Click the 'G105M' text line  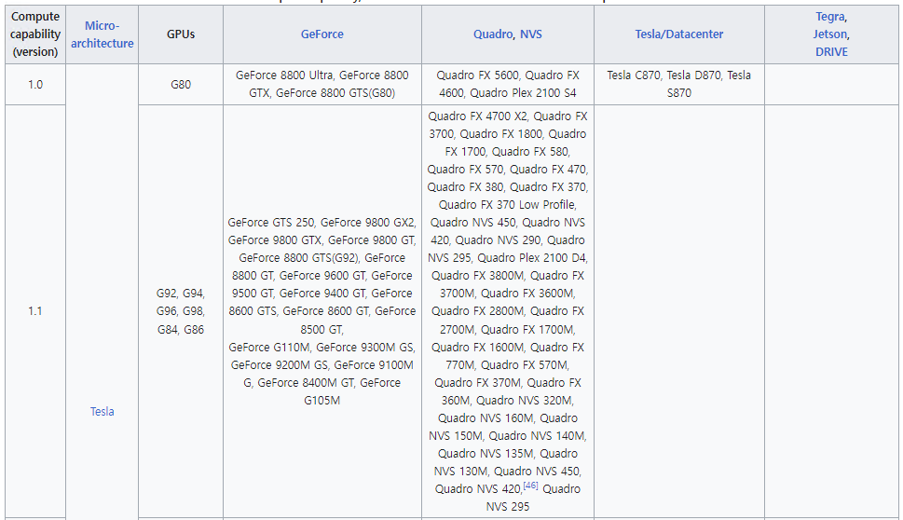tap(322, 400)
